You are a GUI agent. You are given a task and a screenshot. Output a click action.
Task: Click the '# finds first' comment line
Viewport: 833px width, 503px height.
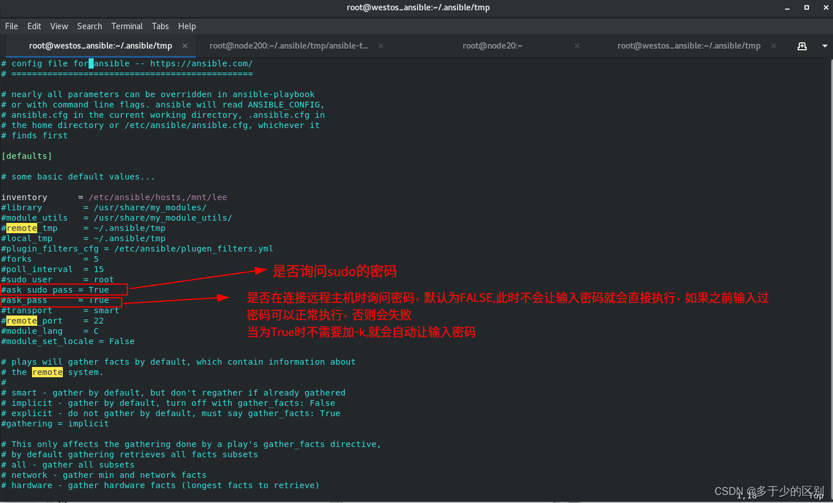click(x=34, y=135)
